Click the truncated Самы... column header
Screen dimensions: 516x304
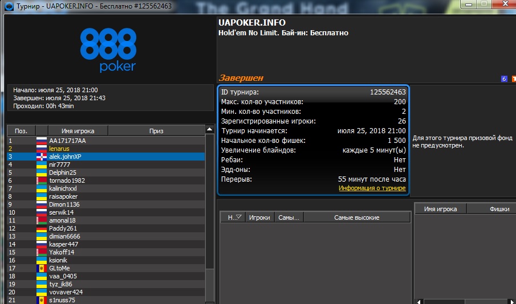point(289,217)
